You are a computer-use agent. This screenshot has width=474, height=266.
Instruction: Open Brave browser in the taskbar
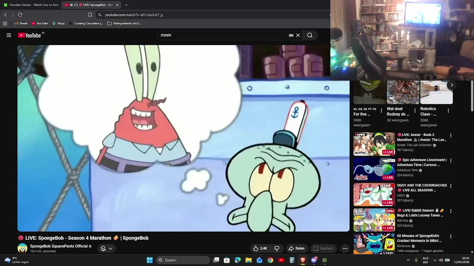pos(303,260)
